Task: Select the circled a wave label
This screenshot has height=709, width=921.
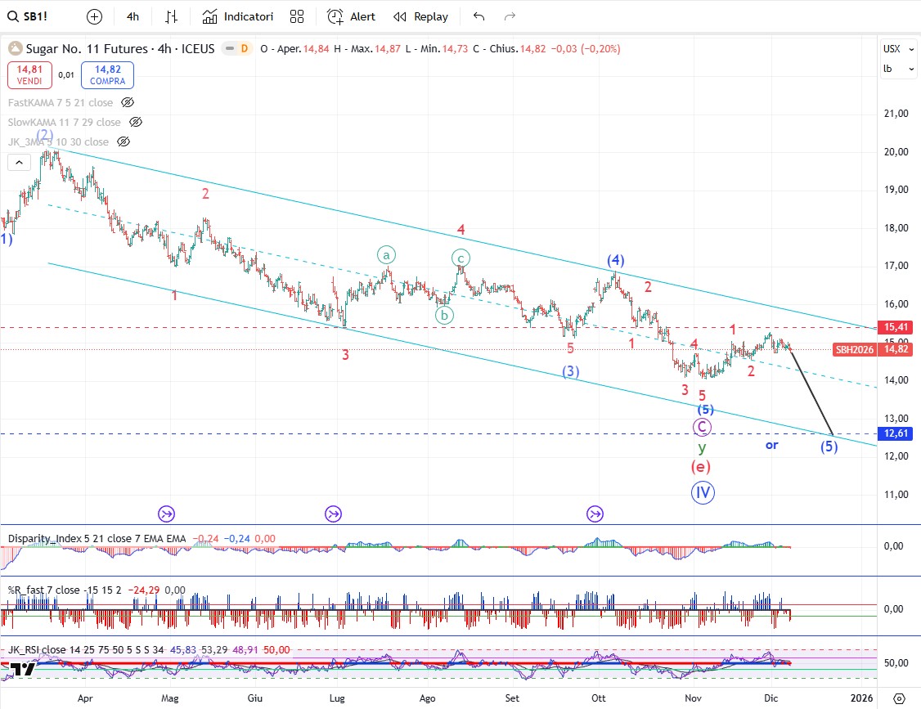Action: click(387, 255)
